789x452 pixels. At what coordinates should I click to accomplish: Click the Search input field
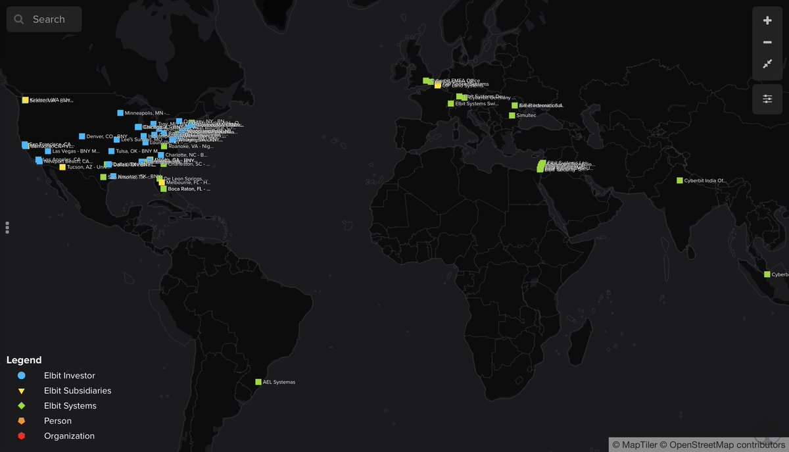point(44,19)
